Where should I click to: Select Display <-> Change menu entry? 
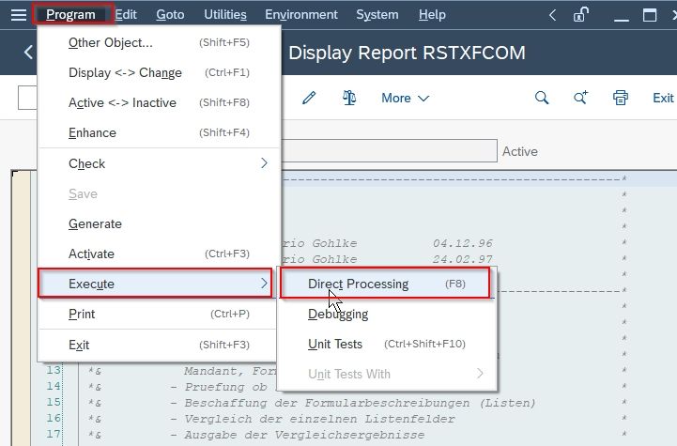158,72
